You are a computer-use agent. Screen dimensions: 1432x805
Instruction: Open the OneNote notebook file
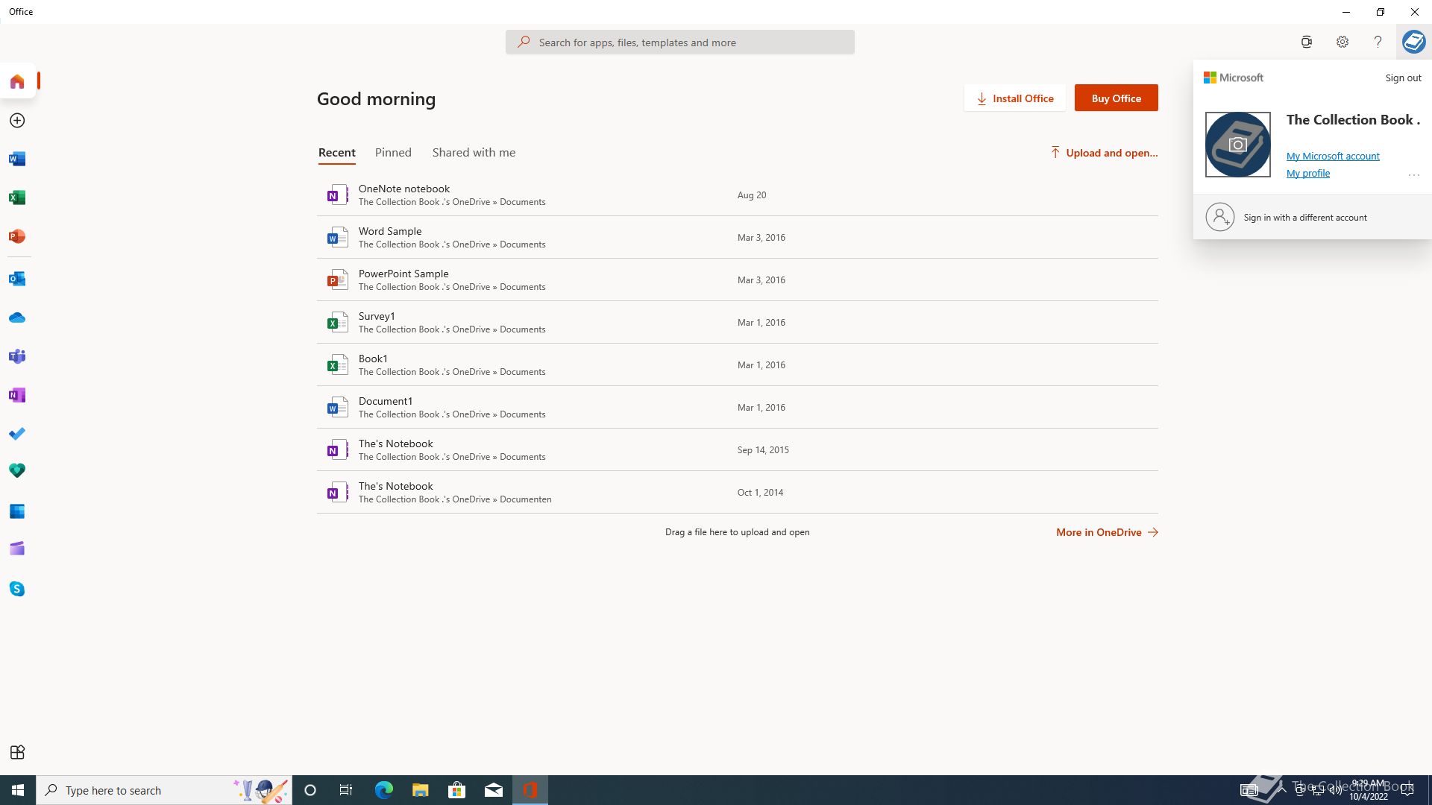(x=738, y=195)
